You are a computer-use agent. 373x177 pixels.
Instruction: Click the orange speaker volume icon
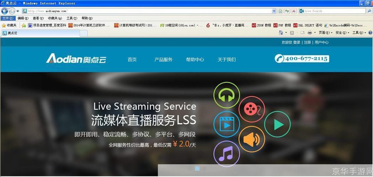coord(251,139)
